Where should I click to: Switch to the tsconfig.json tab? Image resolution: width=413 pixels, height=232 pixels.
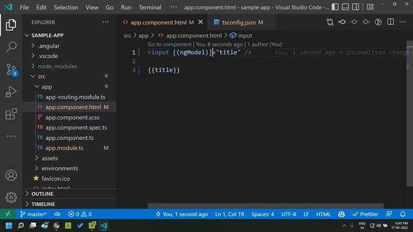(241, 23)
